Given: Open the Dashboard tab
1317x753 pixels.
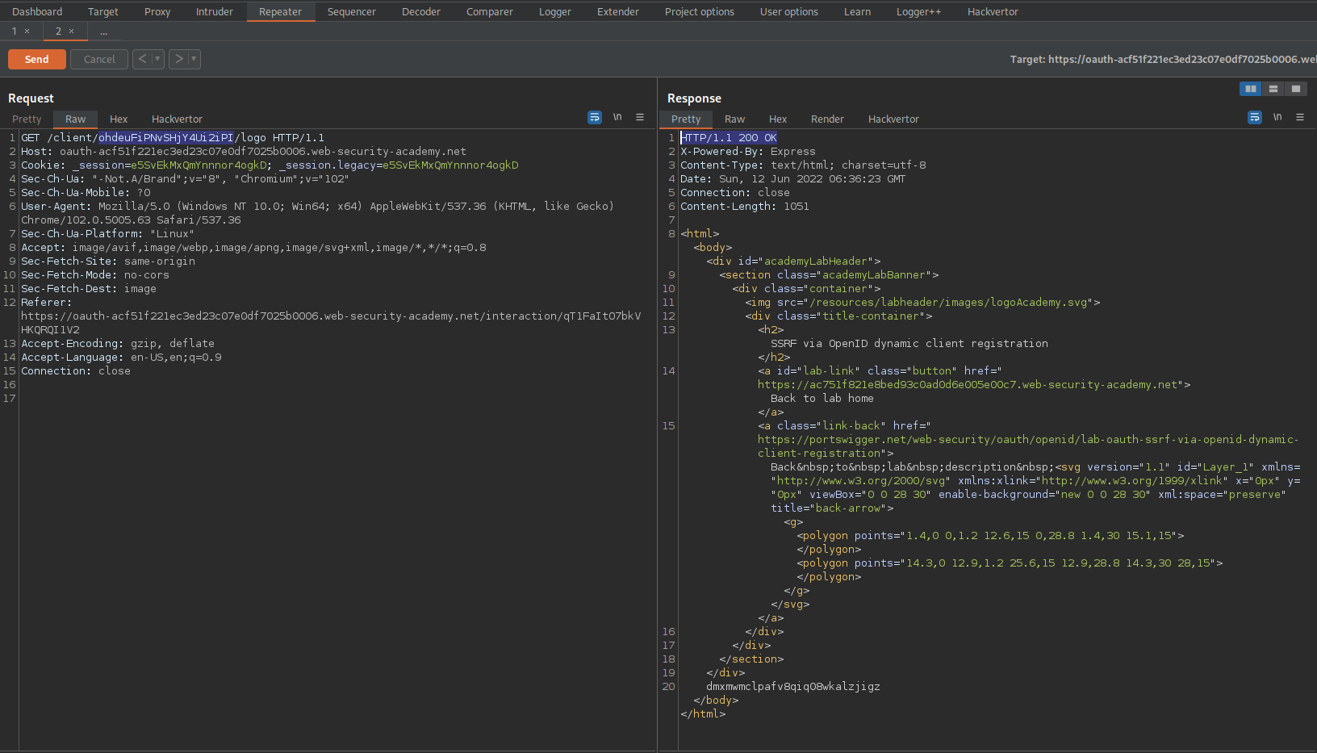Looking at the screenshot, I should coord(37,11).
